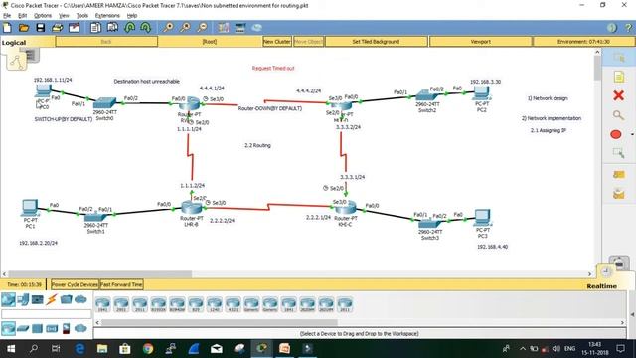Choose the Place Note tool
The height and width of the screenshot is (358, 636).
pyautogui.click(x=618, y=77)
